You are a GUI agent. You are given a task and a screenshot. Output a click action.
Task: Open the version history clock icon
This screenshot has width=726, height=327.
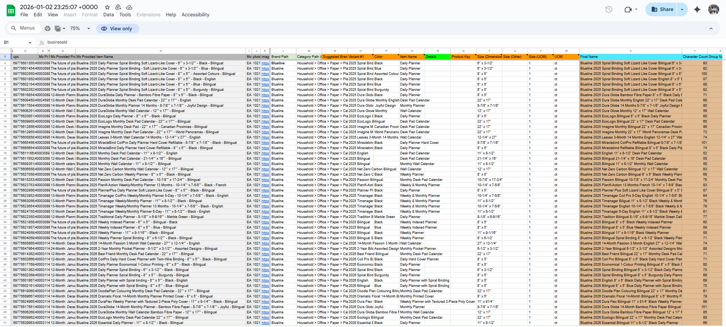coord(609,9)
